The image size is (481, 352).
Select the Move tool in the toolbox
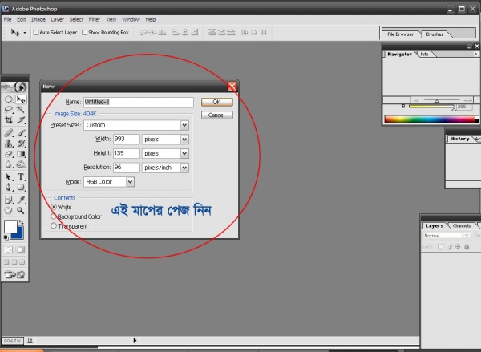click(x=22, y=100)
